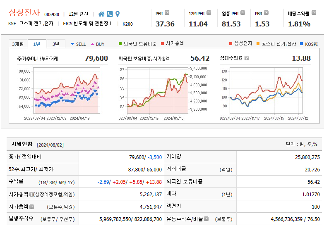The width and height of the screenshot is (324, 228).
Task: Click the dividend yield value 1.81%
Action: [299, 24]
